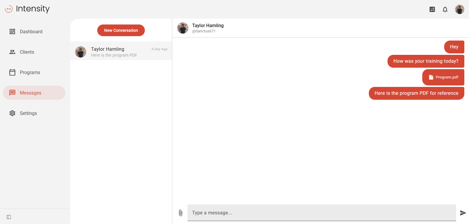Image resolution: width=469 pixels, height=224 pixels.
Task: Open the calculator icon in top bar
Action: click(x=432, y=9)
